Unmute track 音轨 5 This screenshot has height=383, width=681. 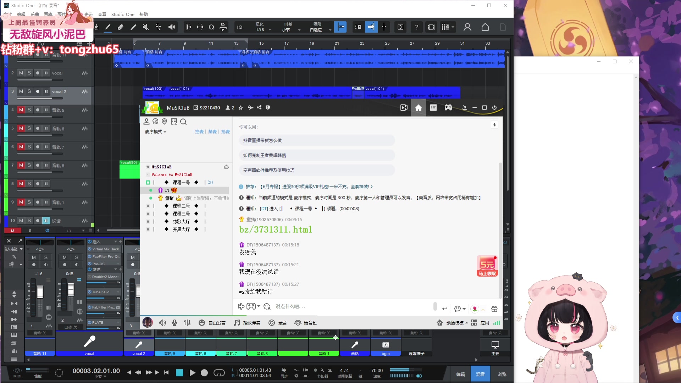[x=21, y=110]
